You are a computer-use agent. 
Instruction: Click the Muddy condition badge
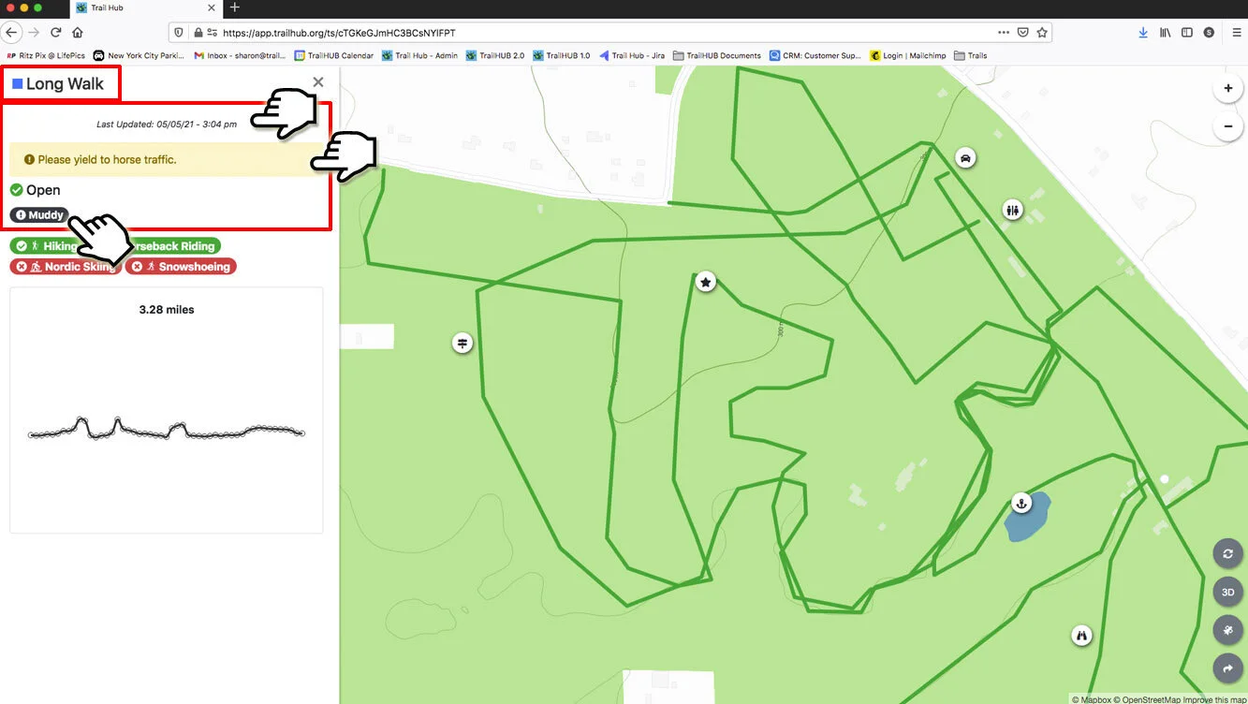pos(39,215)
